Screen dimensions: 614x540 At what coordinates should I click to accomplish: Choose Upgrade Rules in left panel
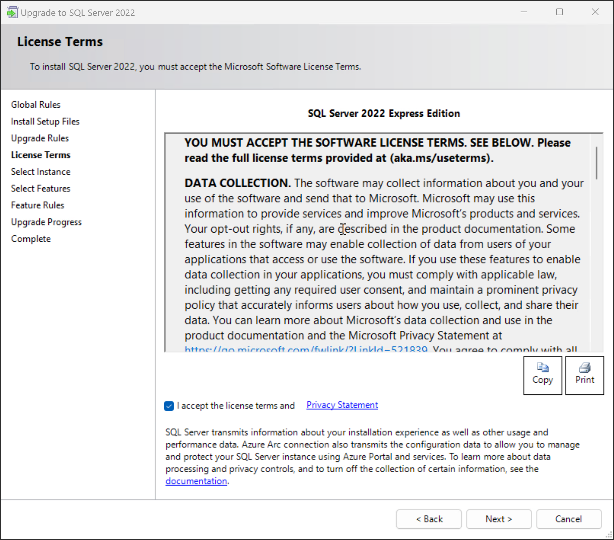[x=40, y=138]
